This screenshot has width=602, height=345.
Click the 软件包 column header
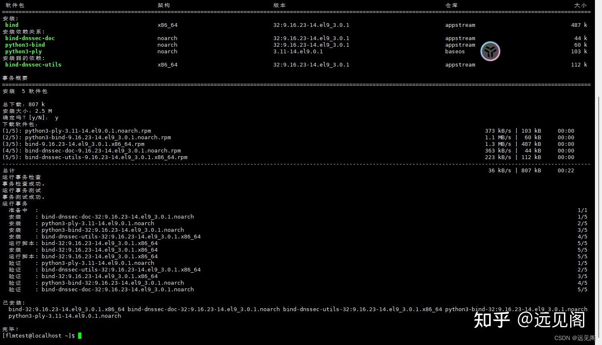pyautogui.click(x=15, y=5)
